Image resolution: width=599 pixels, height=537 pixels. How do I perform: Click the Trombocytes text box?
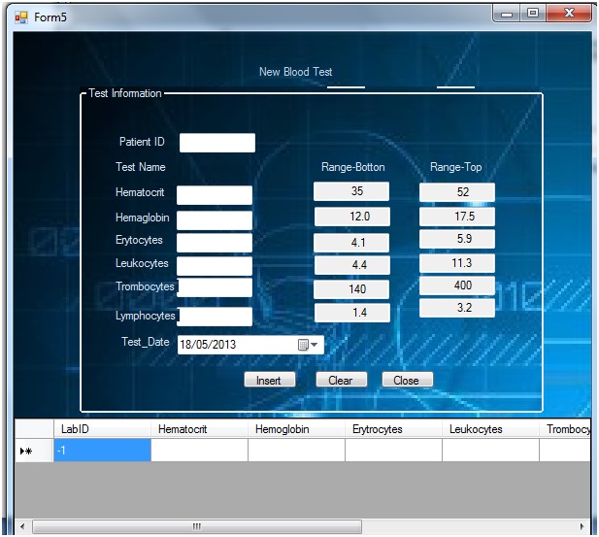pyautogui.click(x=215, y=287)
